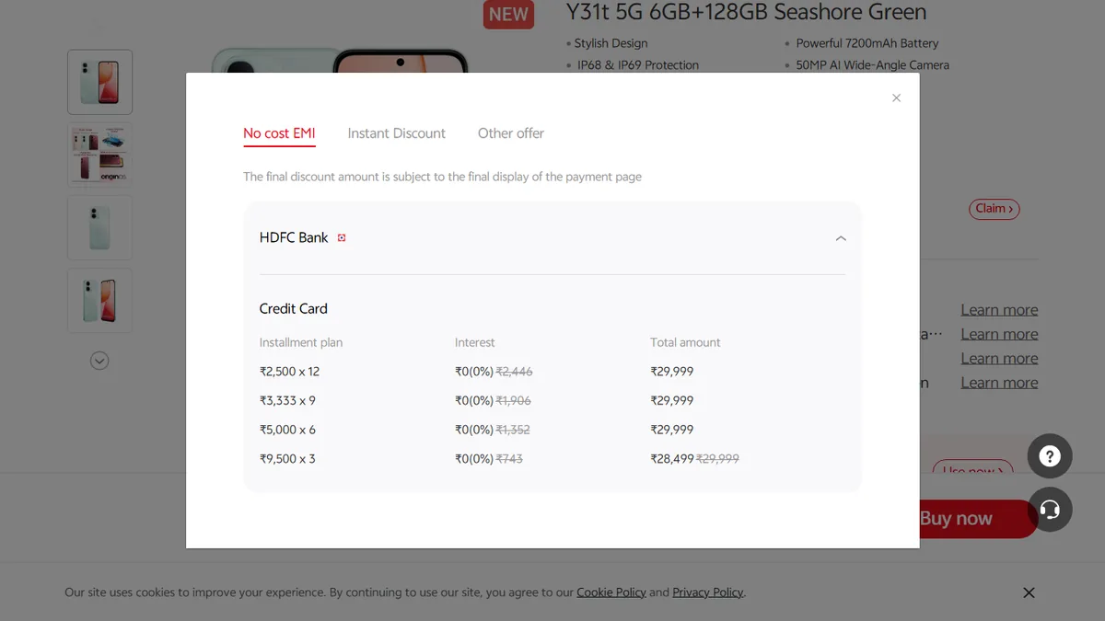The height and width of the screenshot is (621, 1105).
Task: Click the Claim button
Action: coord(994,209)
